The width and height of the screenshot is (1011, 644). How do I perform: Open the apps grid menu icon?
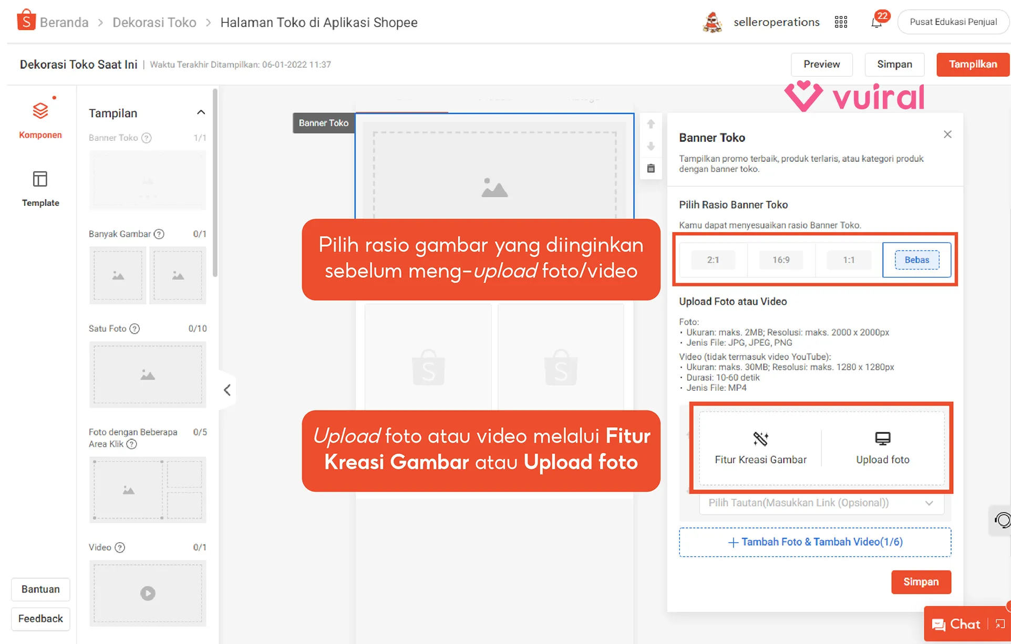[841, 22]
